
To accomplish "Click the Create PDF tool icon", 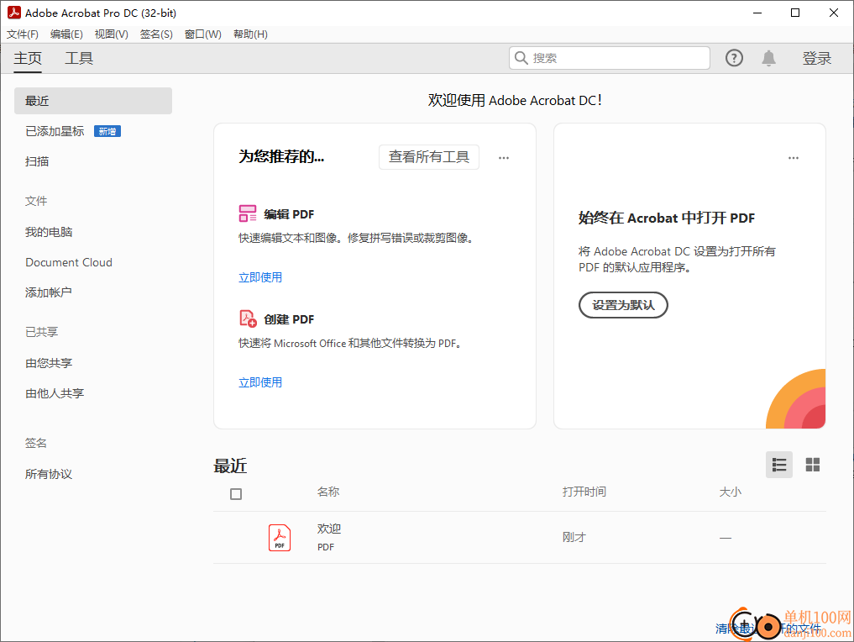I will [x=248, y=318].
